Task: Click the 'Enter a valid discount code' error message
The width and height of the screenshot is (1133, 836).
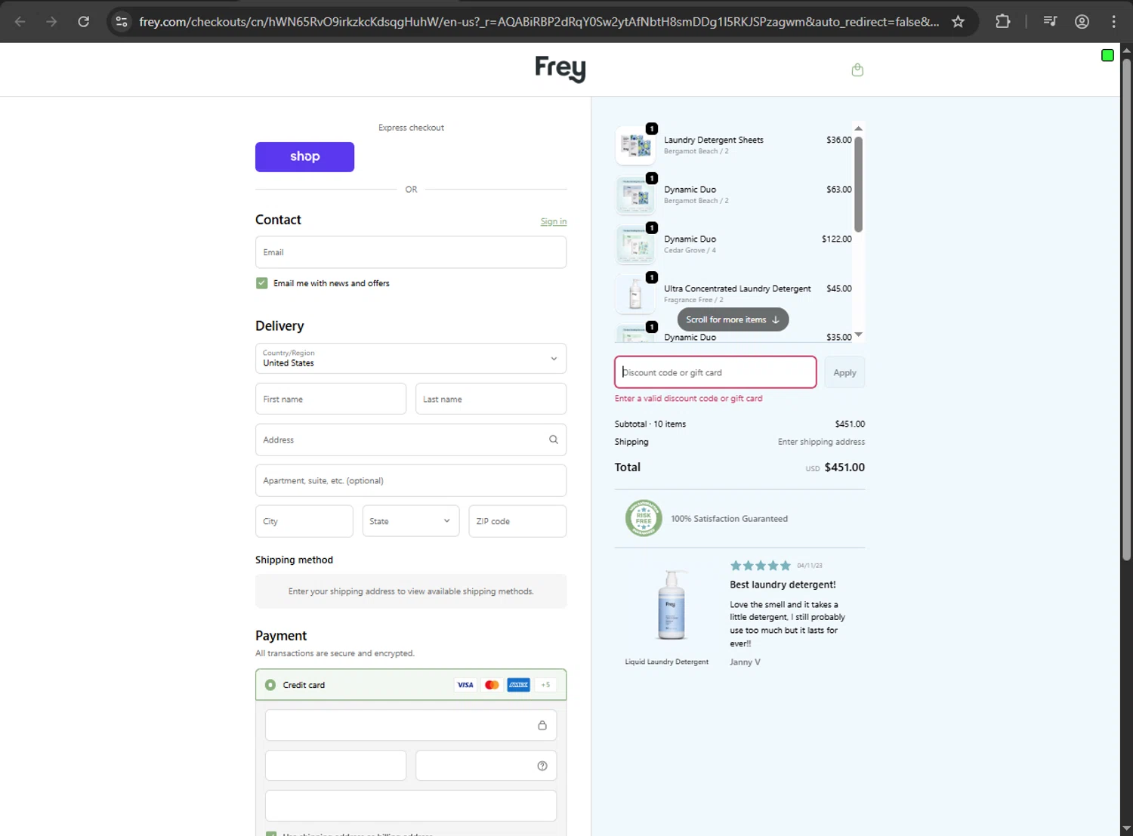Action: tap(688, 399)
